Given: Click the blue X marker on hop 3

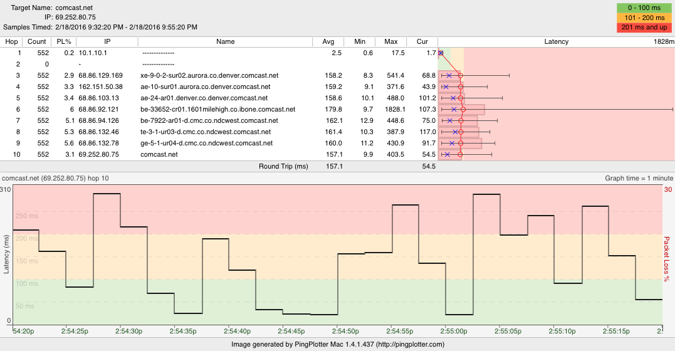Looking at the screenshot, I should 449,76.
